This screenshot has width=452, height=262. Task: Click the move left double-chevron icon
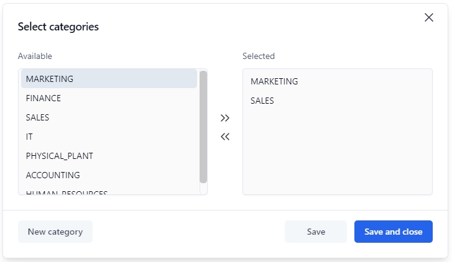[x=225, y=137]
